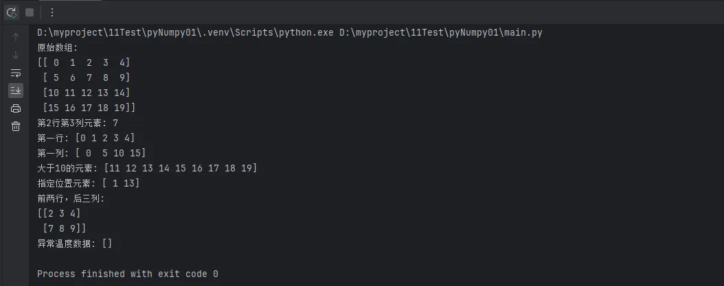Click the Process finished exit code line
The image size is (724, 286).
pyautogui.click(x=127, y=274)
